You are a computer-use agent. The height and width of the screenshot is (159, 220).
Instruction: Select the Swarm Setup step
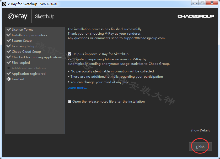[x=22, y=41]
